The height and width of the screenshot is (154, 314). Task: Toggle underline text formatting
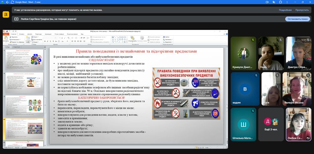coord(50,42)
